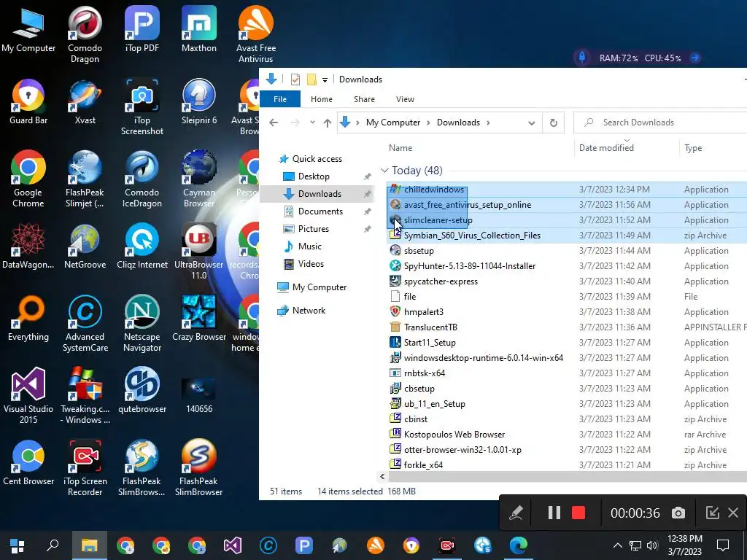Click the Search Downloads field
Screen dimensions: 747x560
pyautogui.click(x=660, y=122)
